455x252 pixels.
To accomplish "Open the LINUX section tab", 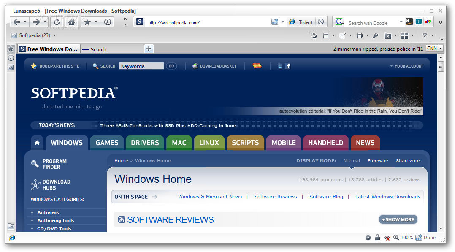I will [209, 143].
